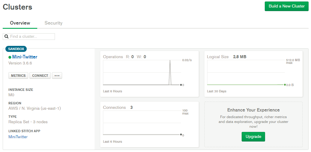Click the green Upgrade button
The width and height of the screenshot is (311, 152).
pyautogui.click(x=253, y=136)
